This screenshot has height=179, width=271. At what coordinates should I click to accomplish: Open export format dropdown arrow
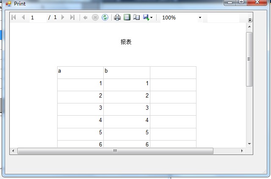152,17
